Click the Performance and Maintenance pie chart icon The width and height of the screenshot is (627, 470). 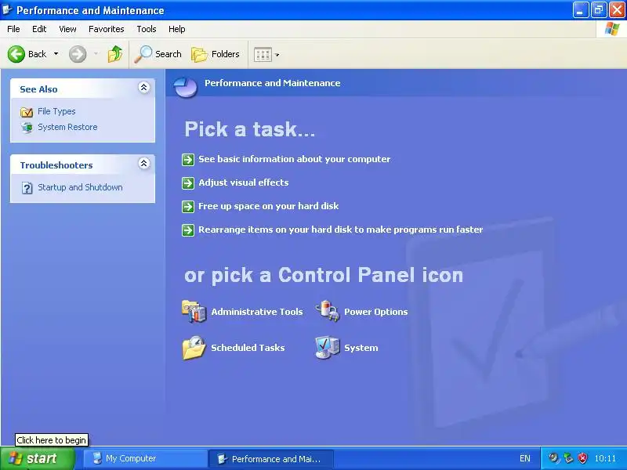coord(186,87)
